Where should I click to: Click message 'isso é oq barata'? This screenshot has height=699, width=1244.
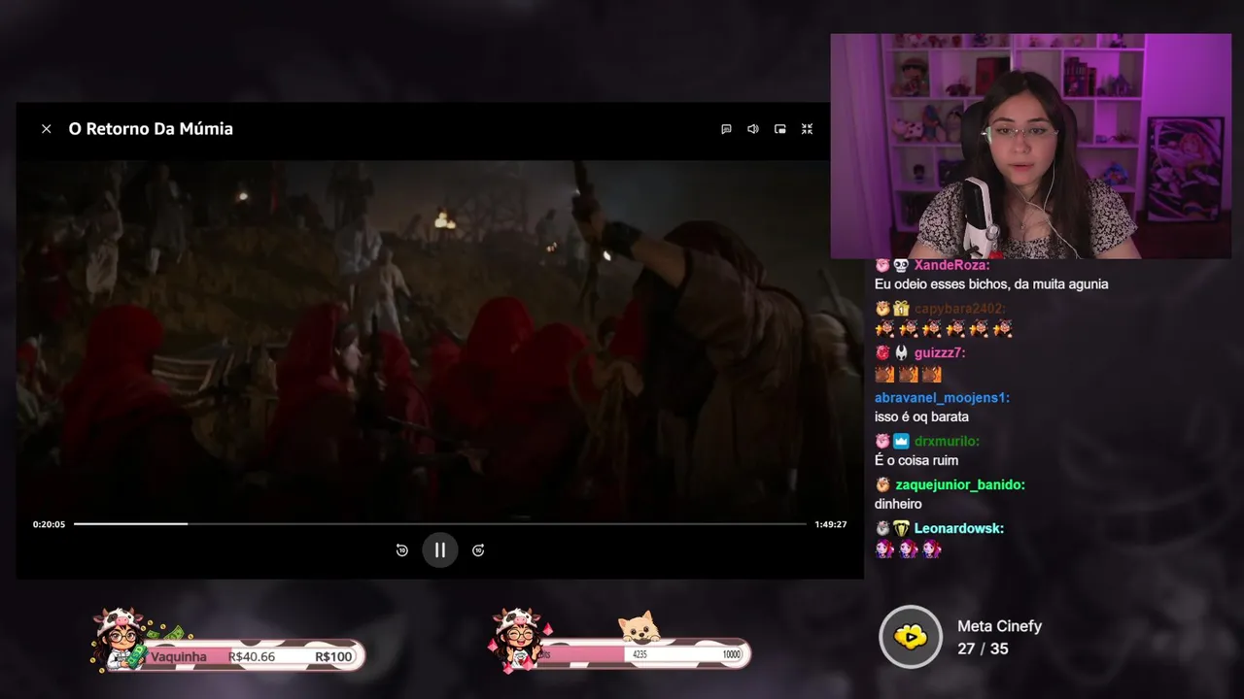coord(921,416)
